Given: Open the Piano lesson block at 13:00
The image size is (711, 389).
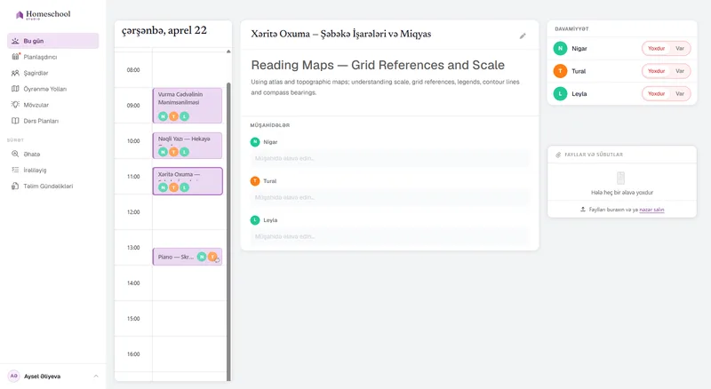Looking at the screenshot, I should click(x=188, y=257).
